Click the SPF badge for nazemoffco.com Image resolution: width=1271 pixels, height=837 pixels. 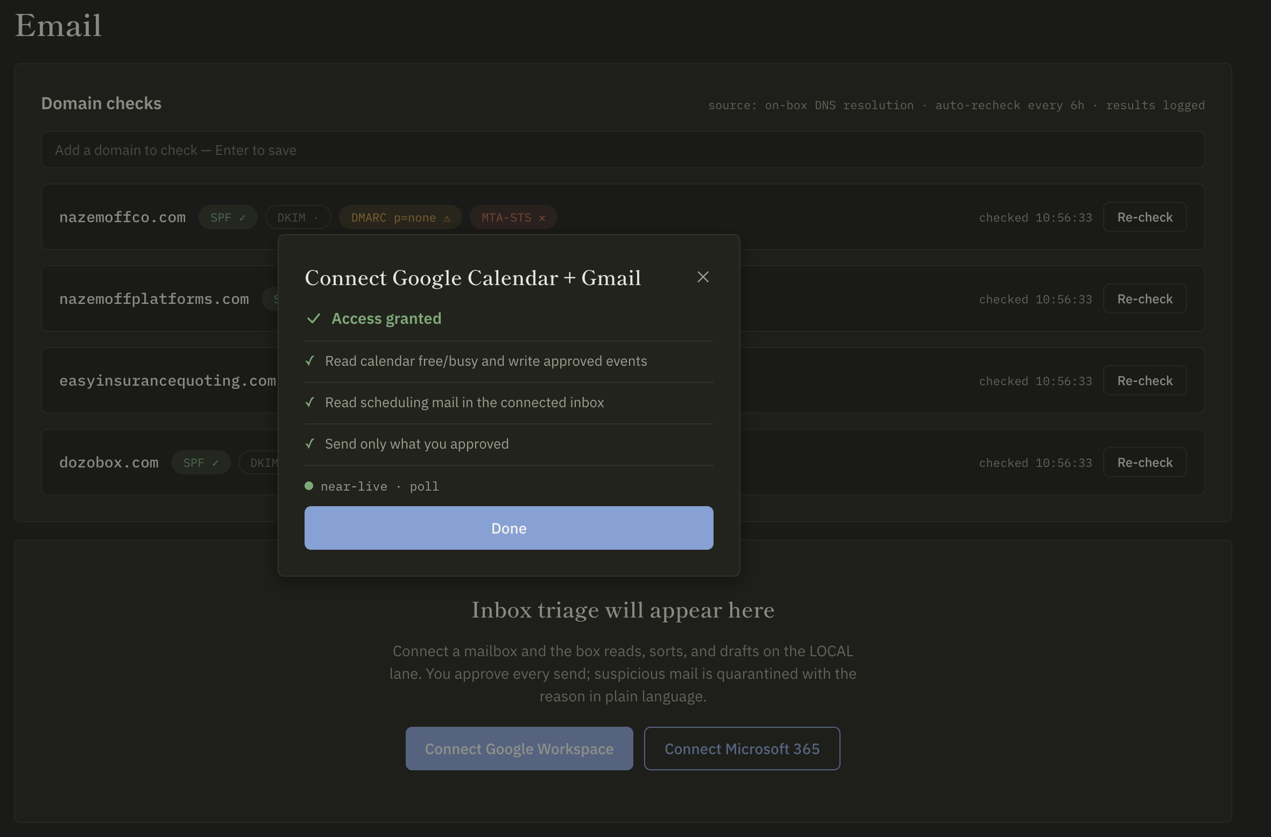pyautogui.click(x=228, y=217)
